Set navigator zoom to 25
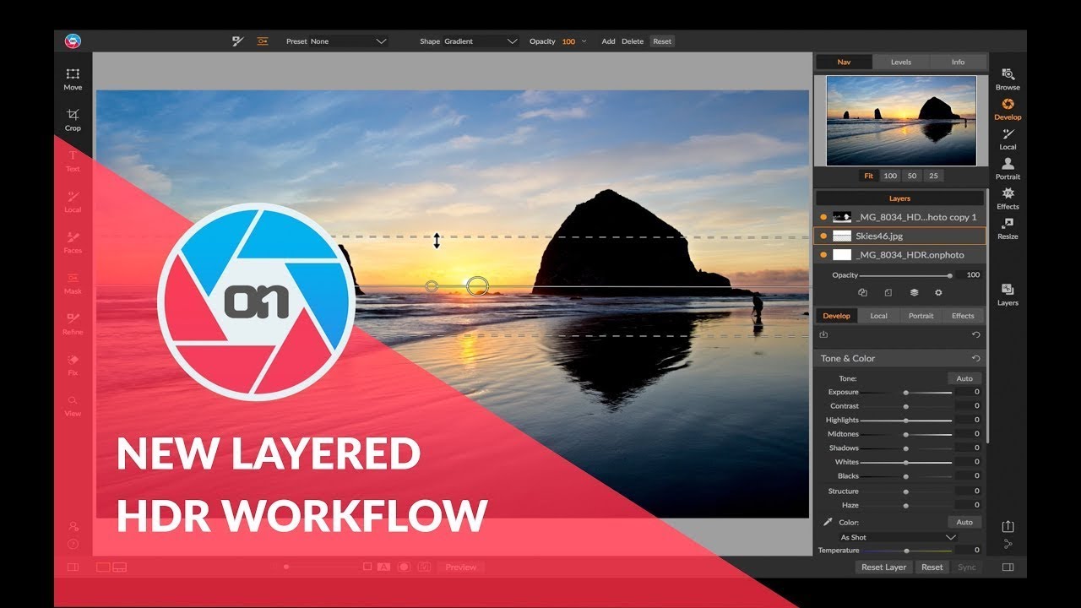Image resolution: width=1081 pixels, height=608 pixels. pyautogui.click(x=933, y=176)
